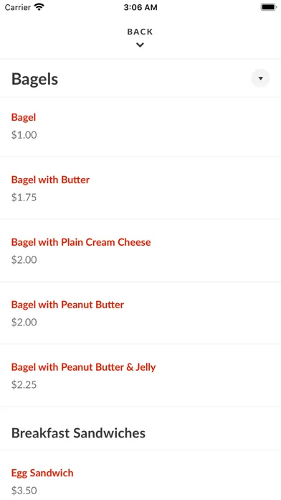281x500 pixels.
Task: Choose Bagel with Peanut Butter
Action: click(67, 305)
